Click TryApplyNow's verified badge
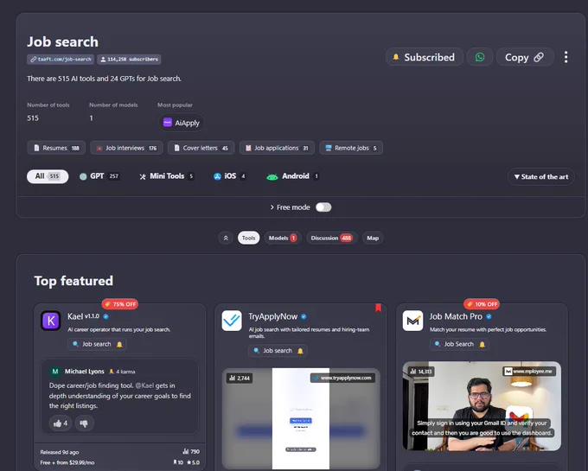The image size is (588, 471). 304,316
